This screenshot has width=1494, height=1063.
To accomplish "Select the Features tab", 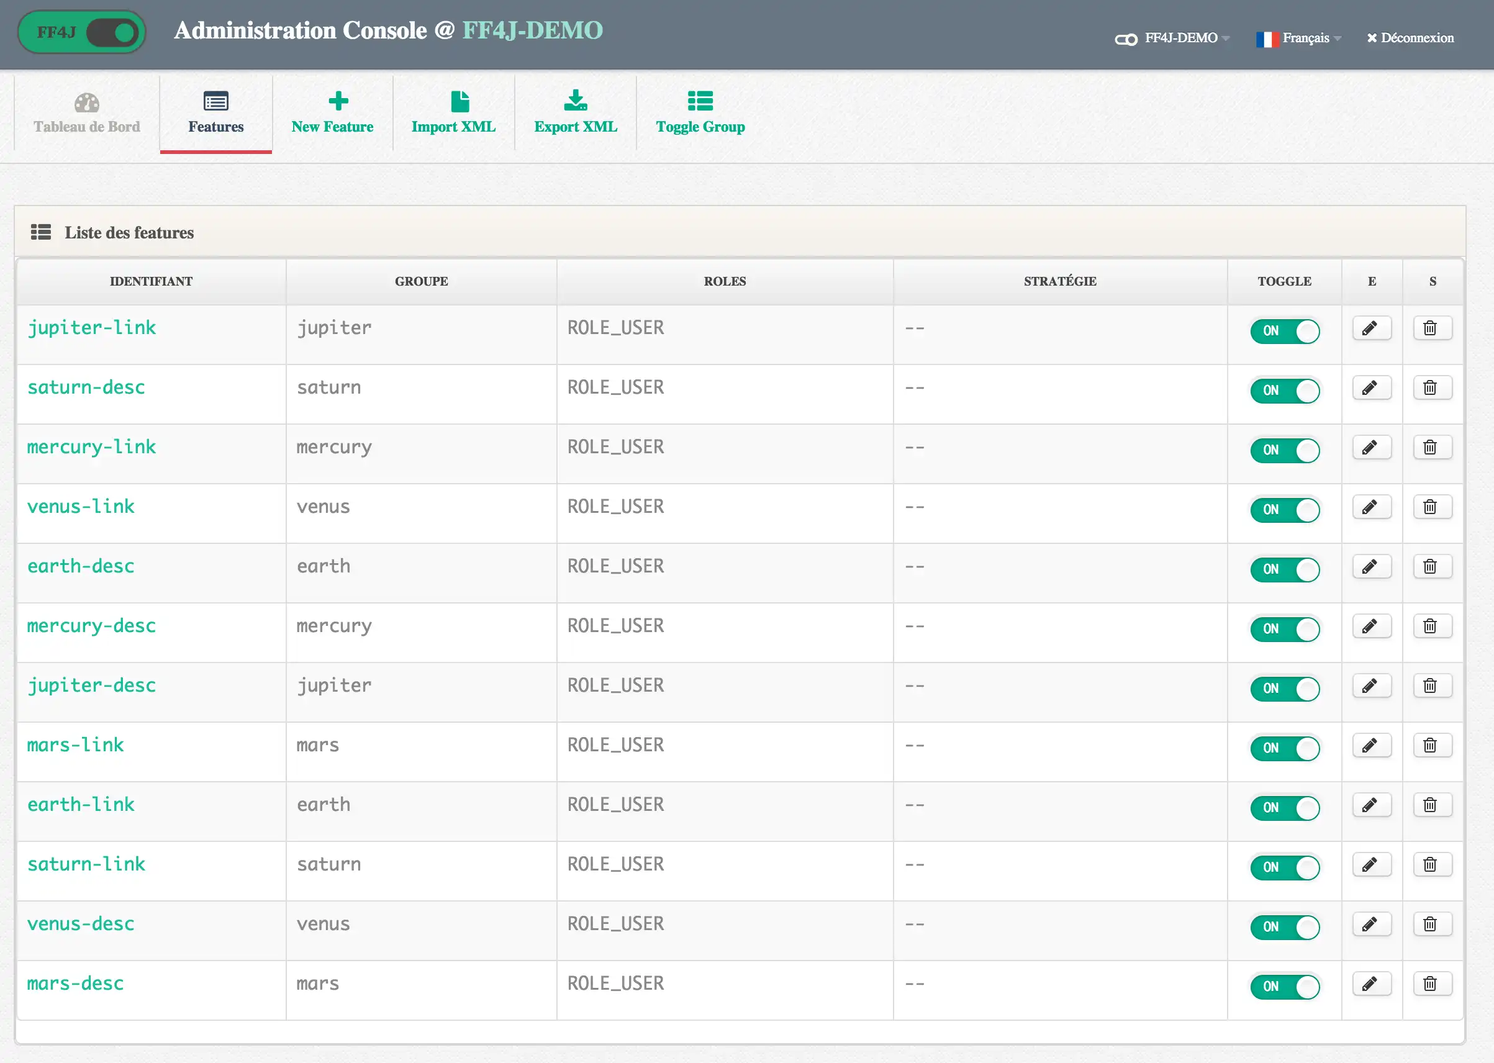I will pos(216,113).
